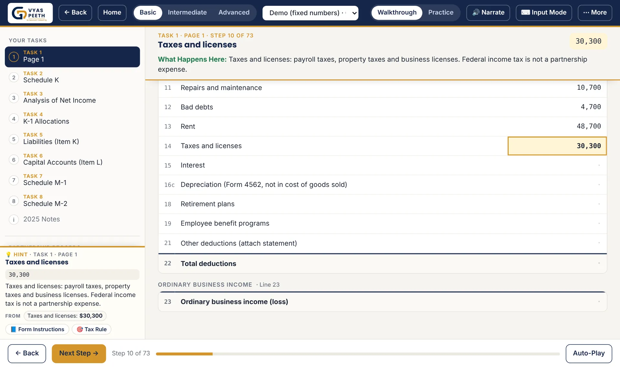The image size is (620, 368).
Task: Click the Narrate button
Action: (488, 13)
